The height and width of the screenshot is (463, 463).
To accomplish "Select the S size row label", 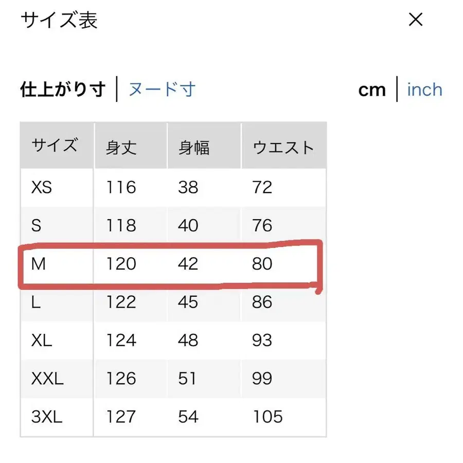I will (35, 225).
